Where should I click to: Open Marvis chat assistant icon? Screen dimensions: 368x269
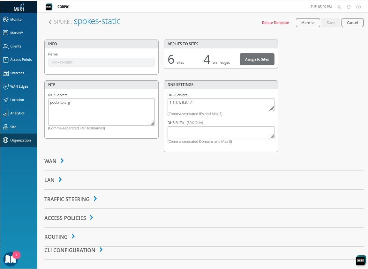[x=360, y=260]
